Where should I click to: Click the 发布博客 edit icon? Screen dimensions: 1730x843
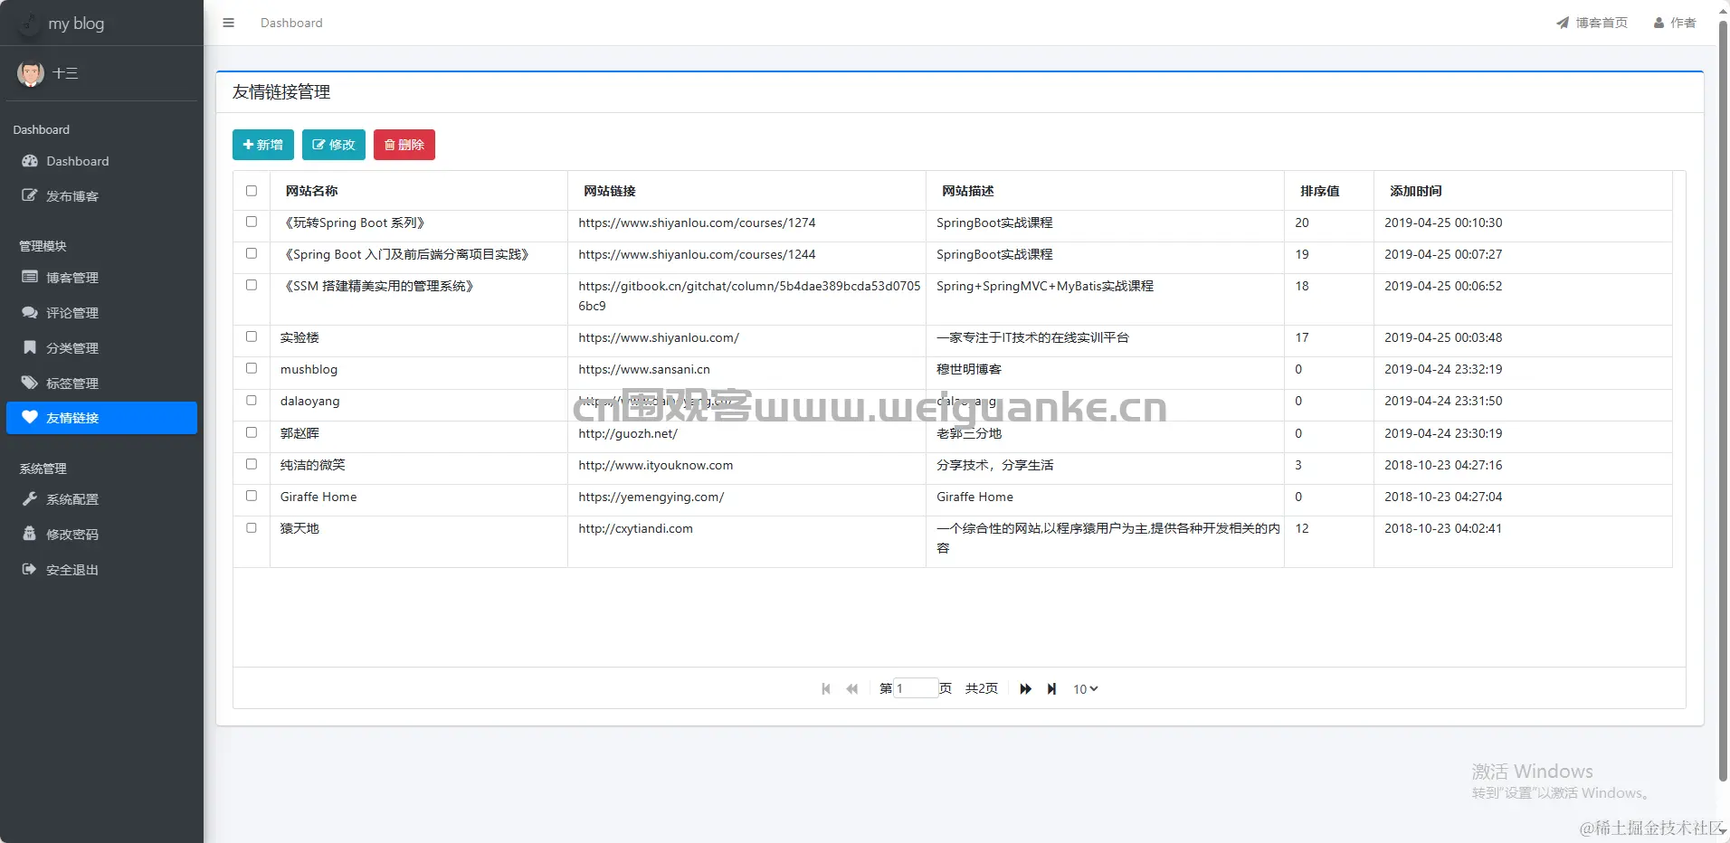[x=30, y=195]
